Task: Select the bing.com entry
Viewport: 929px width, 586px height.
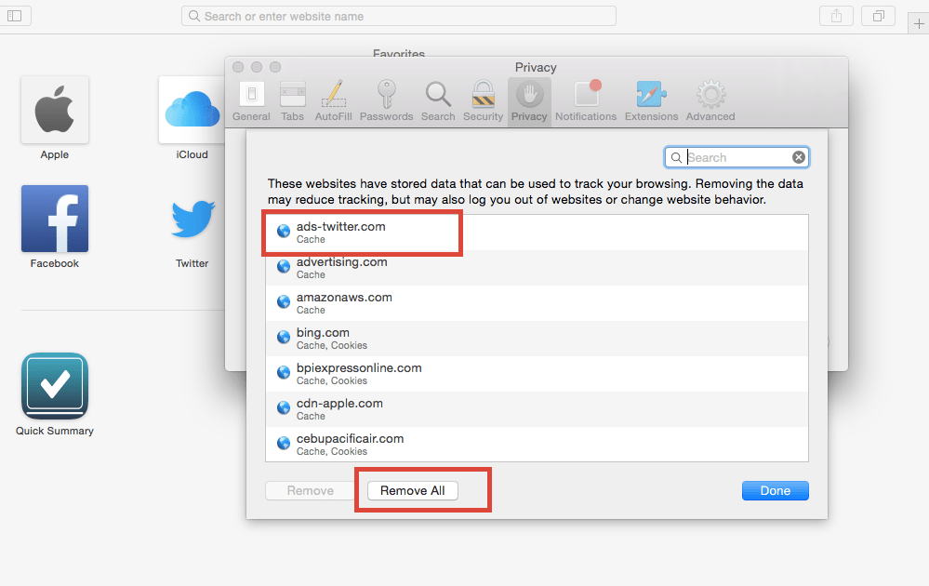Action: pos(323,339)
